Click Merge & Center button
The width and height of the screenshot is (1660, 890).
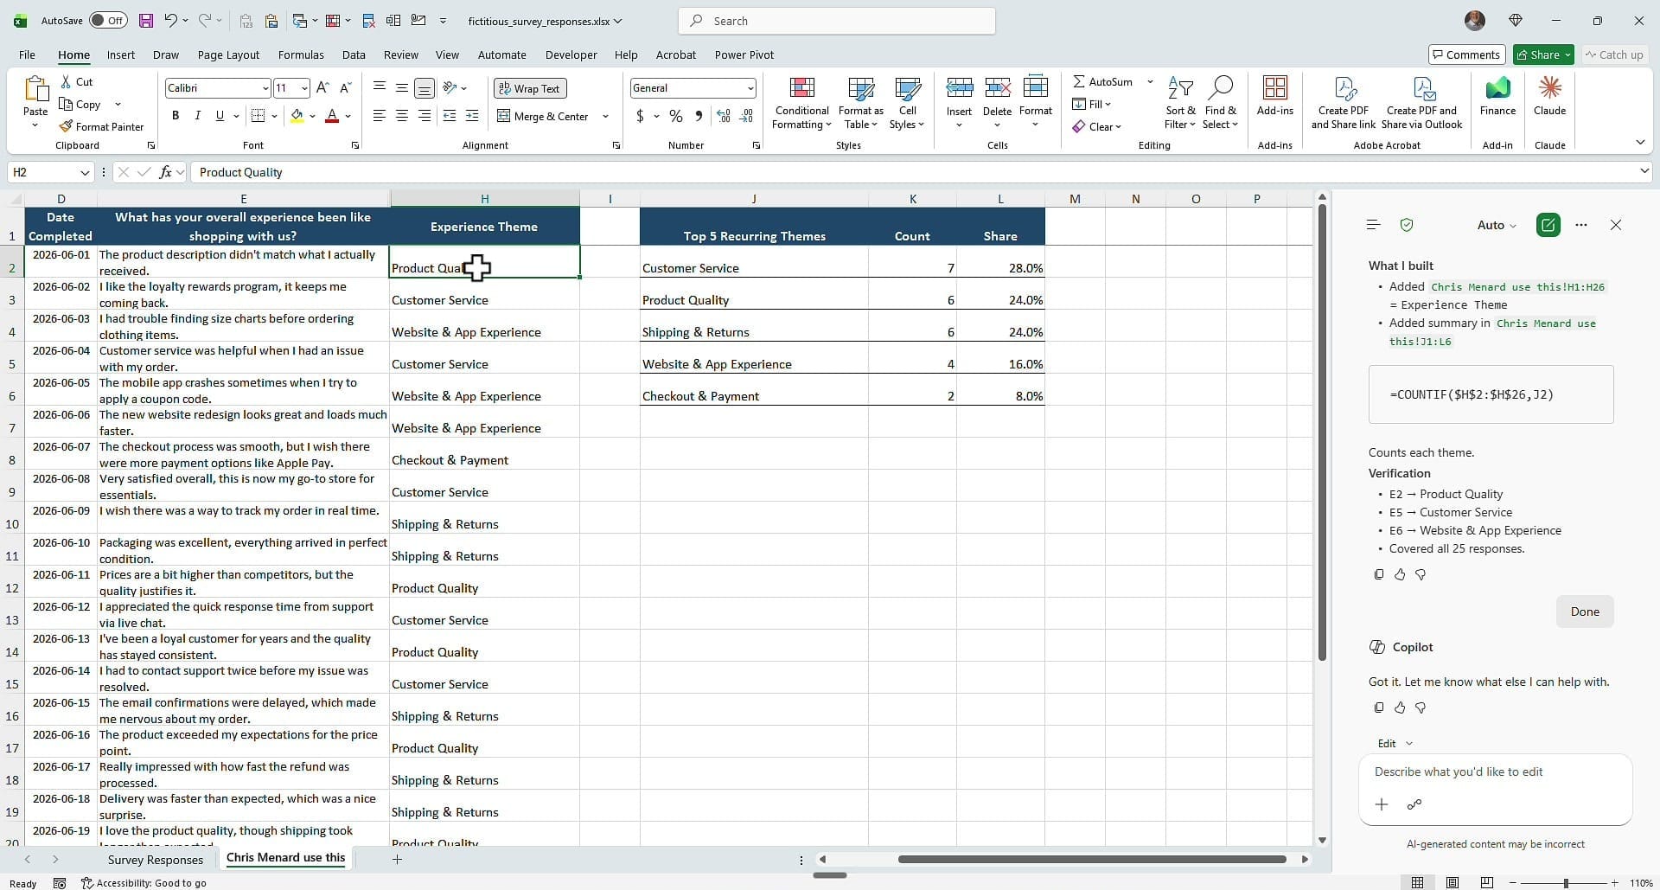(544, 116)
